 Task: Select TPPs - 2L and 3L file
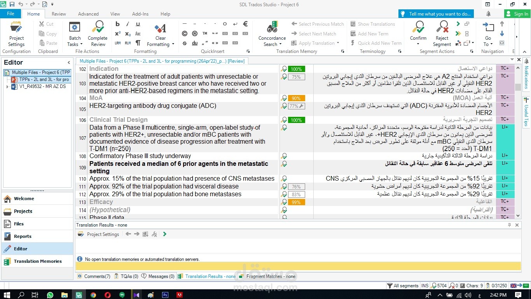coord(40,79)
